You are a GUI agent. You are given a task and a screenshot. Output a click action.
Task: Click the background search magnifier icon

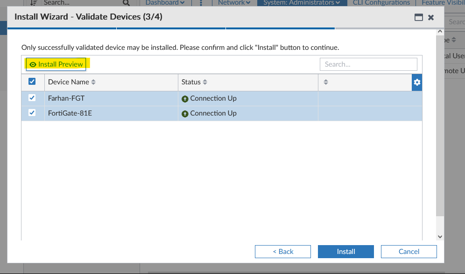pos(126,3)
